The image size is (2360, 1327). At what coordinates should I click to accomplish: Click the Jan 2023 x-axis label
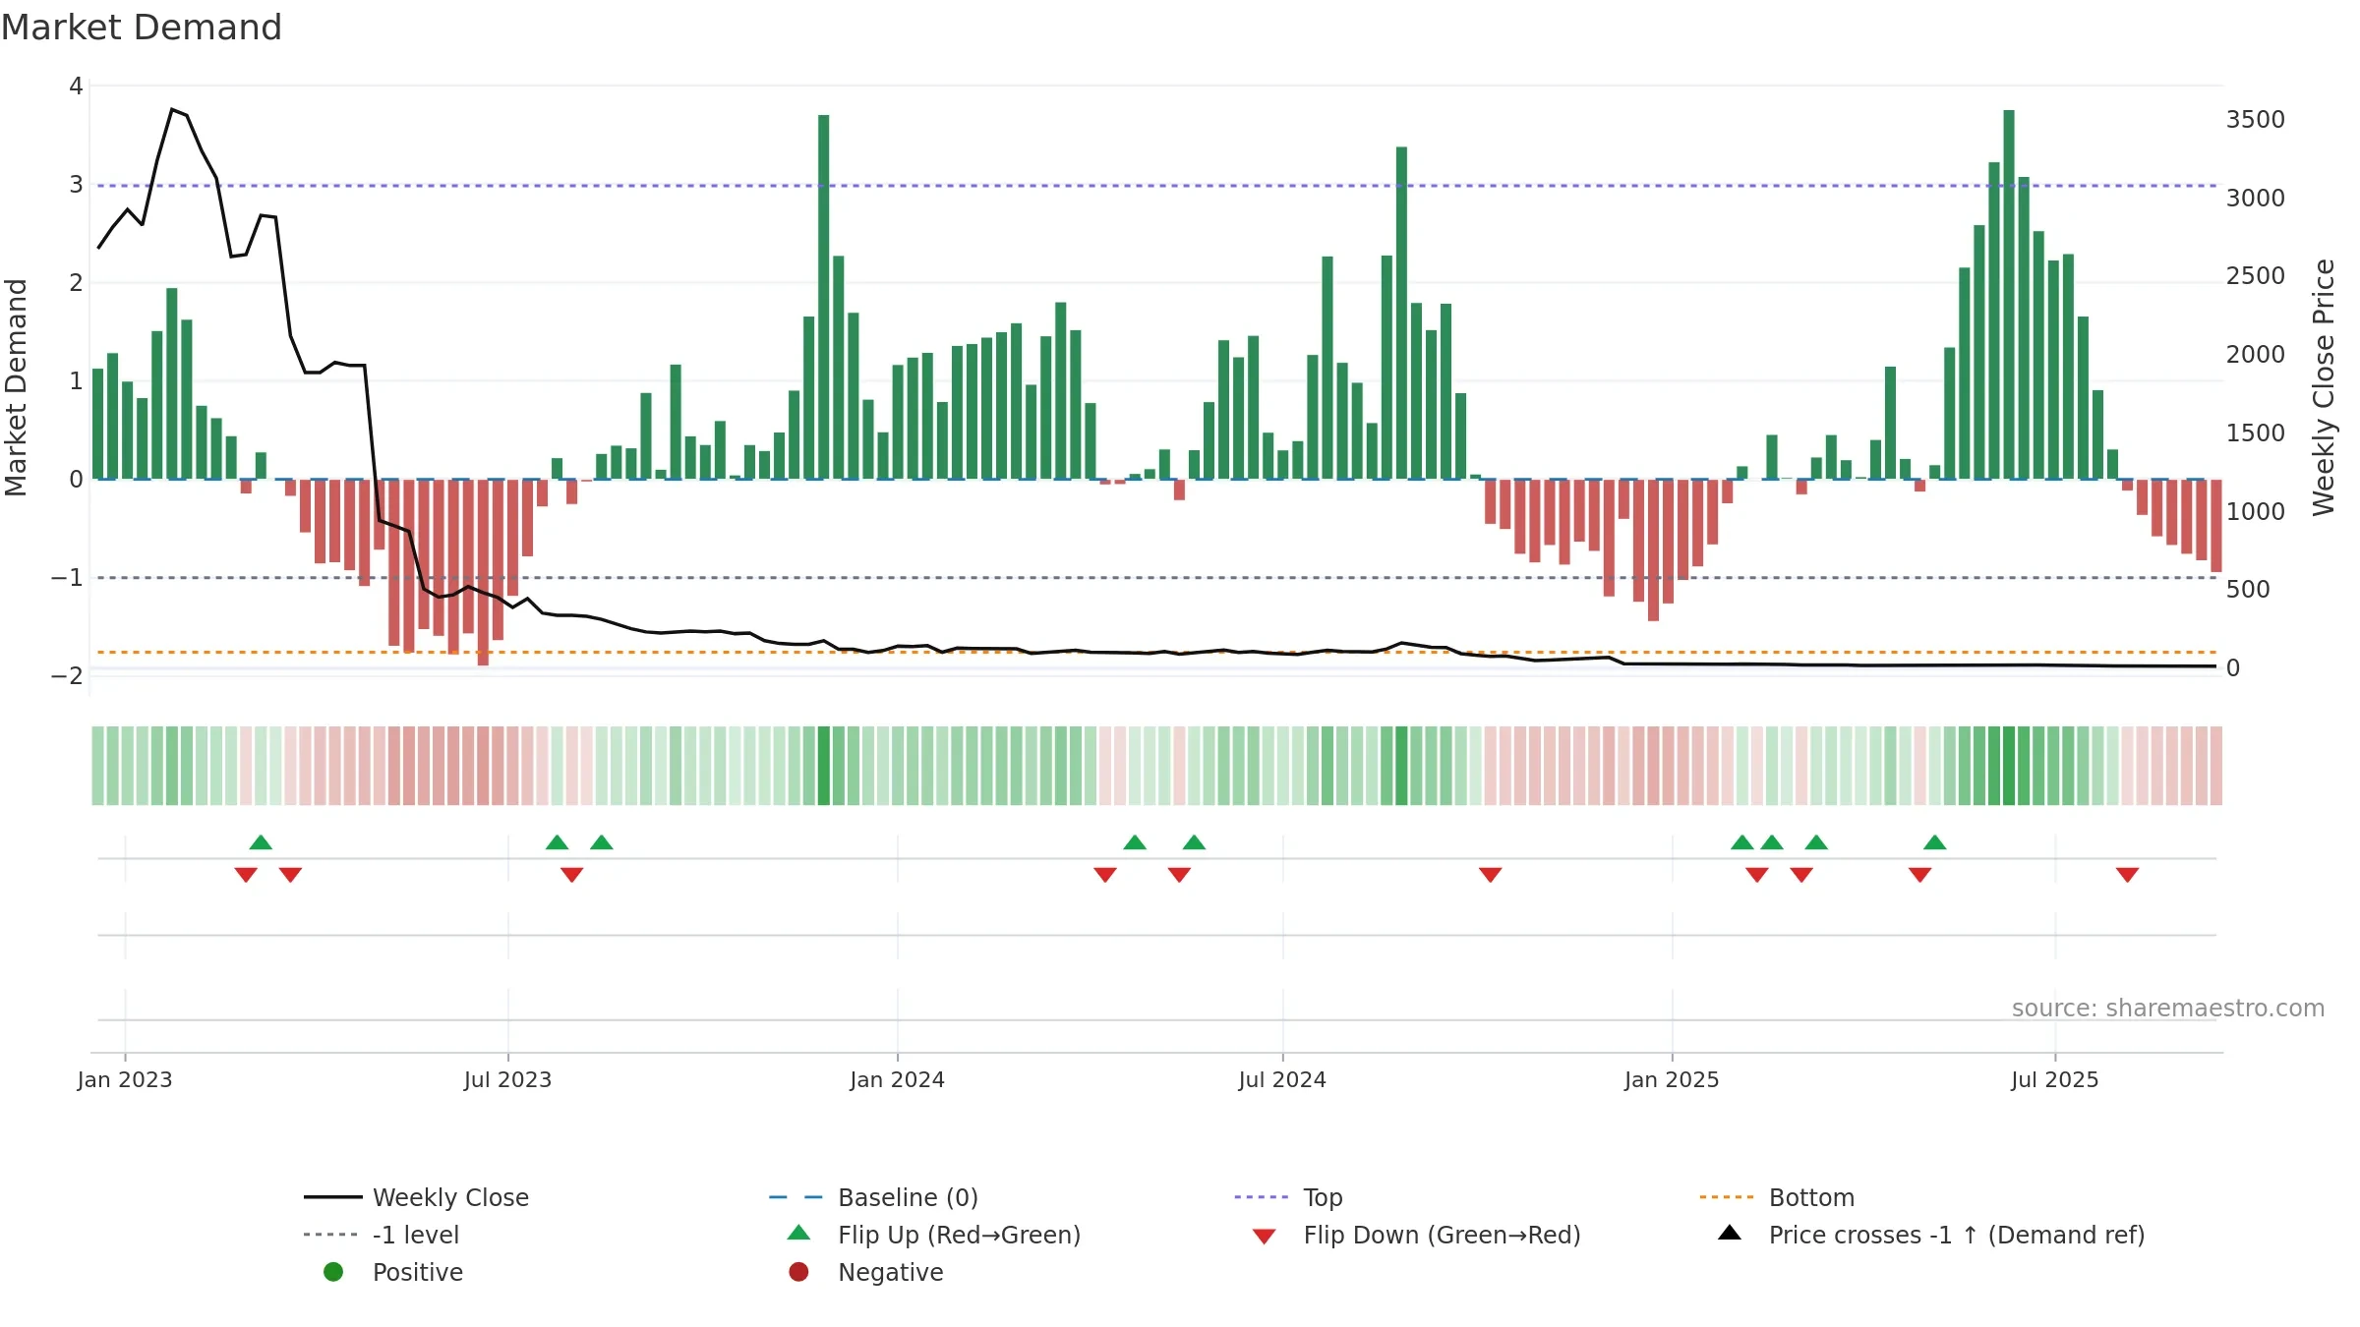point(125,1079)
